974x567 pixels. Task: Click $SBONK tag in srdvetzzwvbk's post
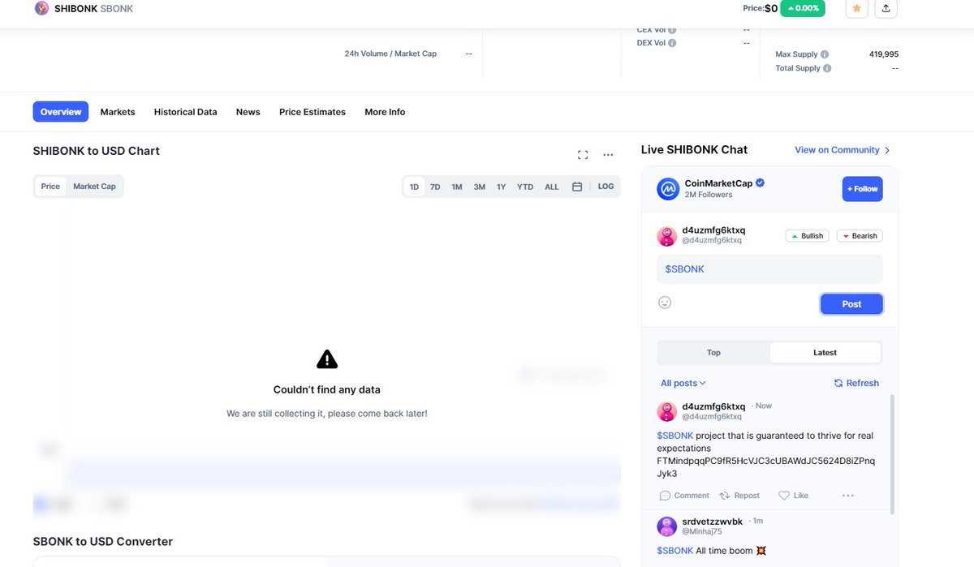coord(675,551)
